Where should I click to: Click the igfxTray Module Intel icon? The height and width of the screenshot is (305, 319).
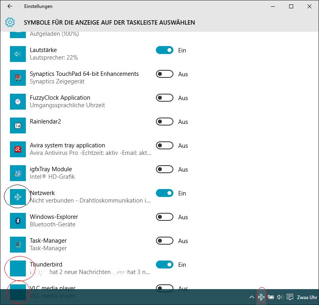[x=18, y=173]
